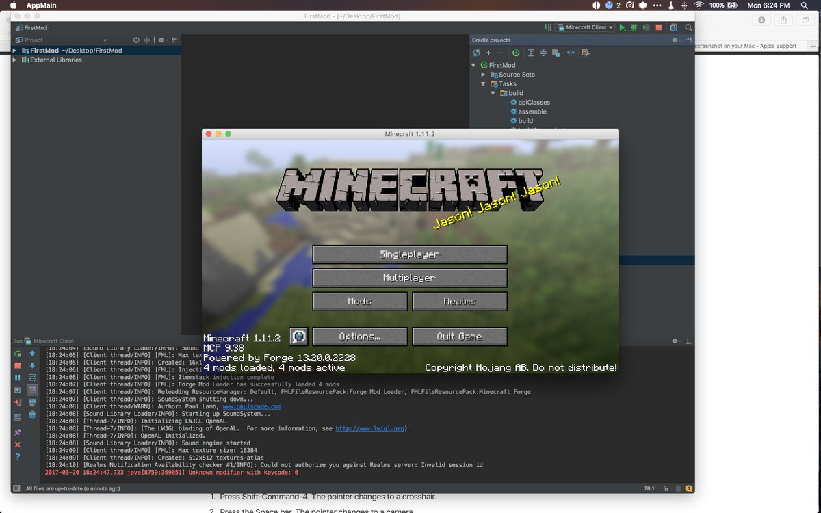Click the Make Project build icon

[x=547, y=27]
